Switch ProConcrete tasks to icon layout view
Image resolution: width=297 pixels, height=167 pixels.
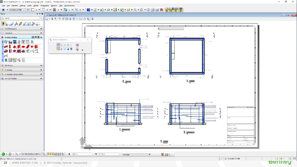click(33, 37)
